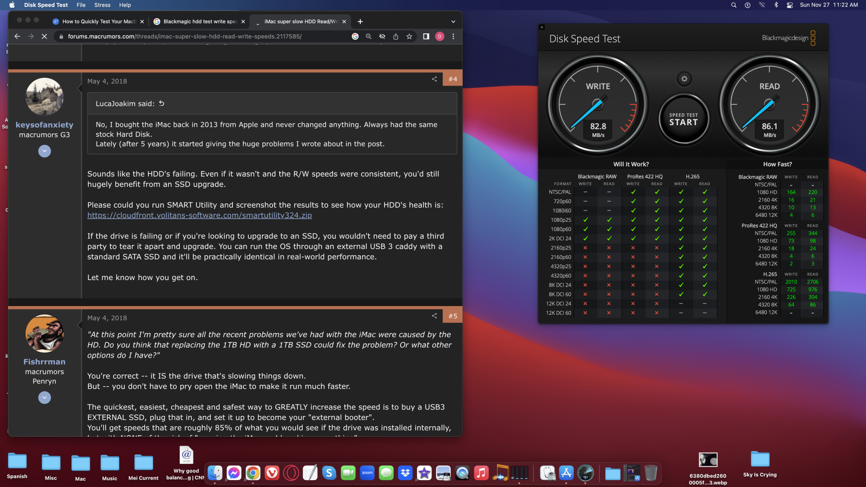Click the WRITE speed gauge dial
This screenshot has width=866, height=487.
coord(598,105)
